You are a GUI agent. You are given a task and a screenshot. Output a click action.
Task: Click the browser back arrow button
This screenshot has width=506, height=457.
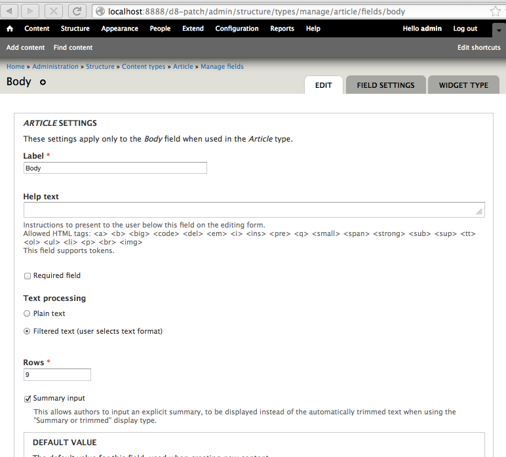(10, 11)
